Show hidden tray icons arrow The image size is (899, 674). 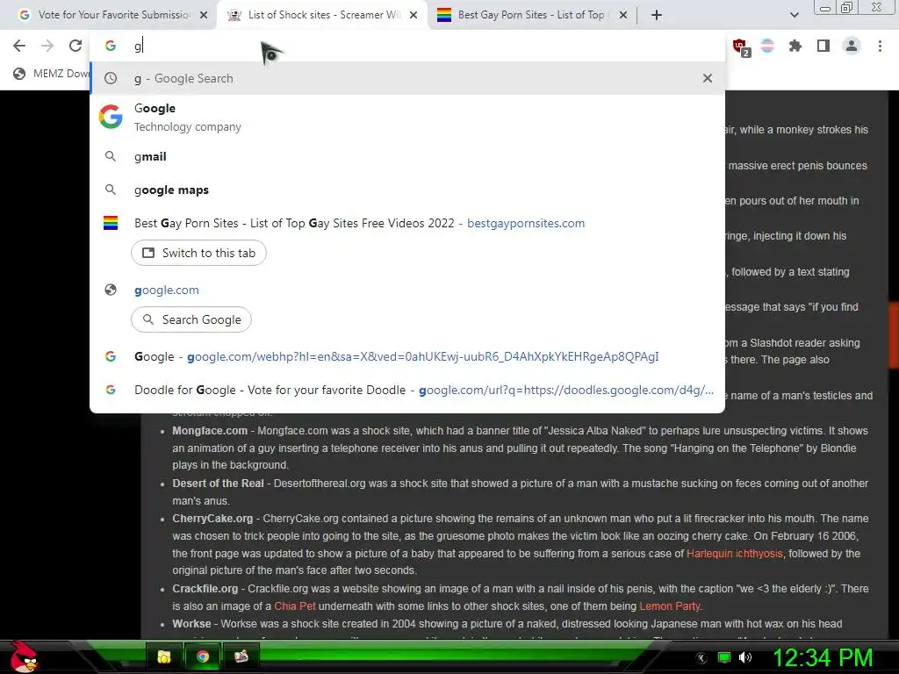click(701, 658)
